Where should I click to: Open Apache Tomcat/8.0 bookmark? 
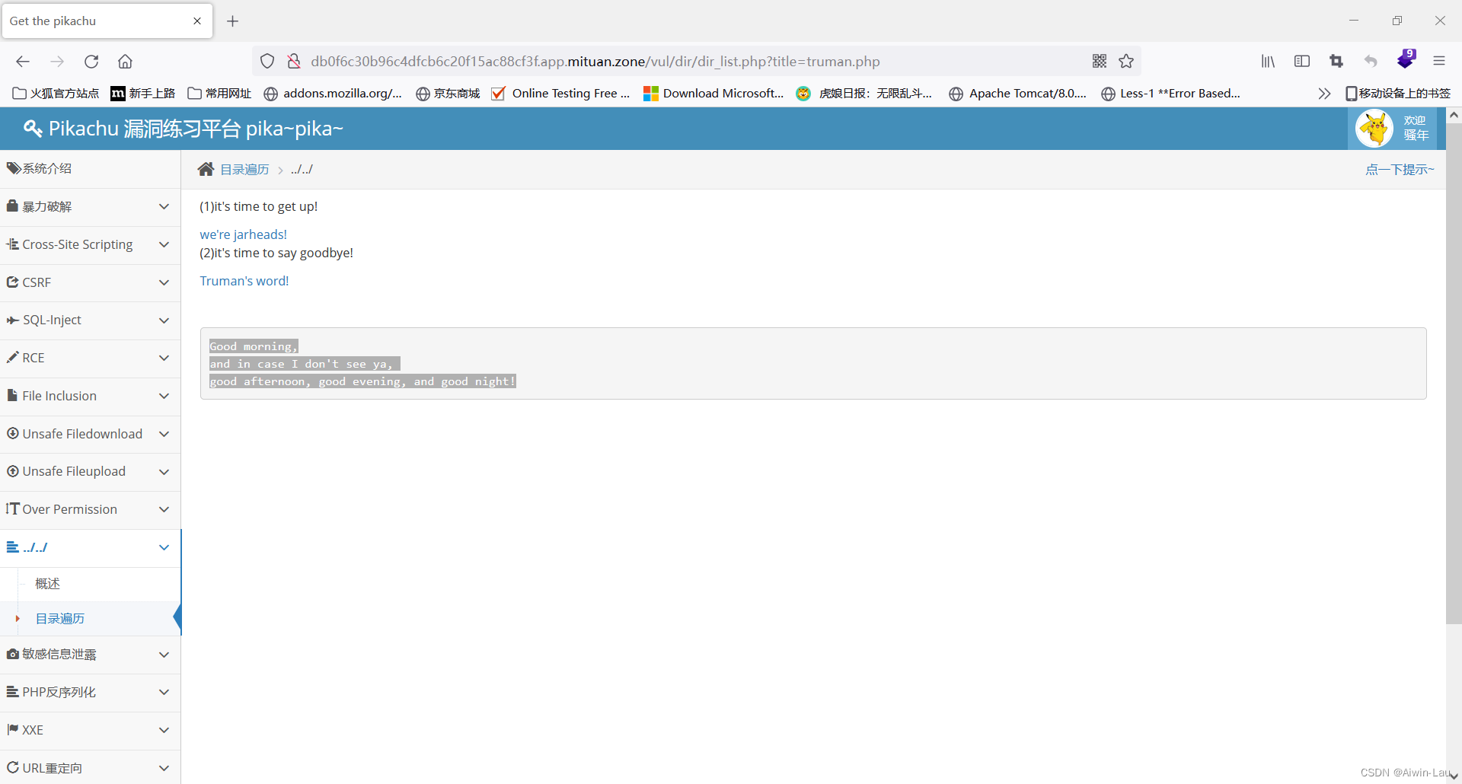[1018, 94]
